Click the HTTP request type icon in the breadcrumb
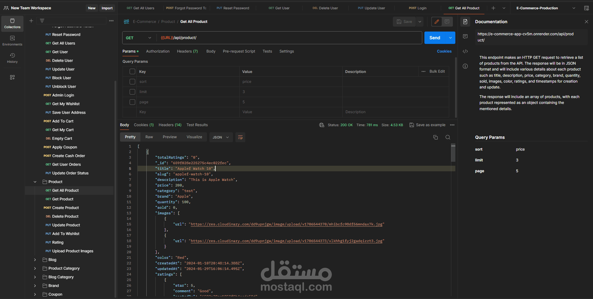This screenshot has width=593, height=299. pyautogui.click(x=127, y=22)
